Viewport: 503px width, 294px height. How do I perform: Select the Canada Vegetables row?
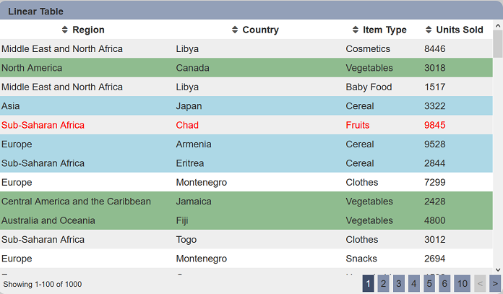point(246,68)
